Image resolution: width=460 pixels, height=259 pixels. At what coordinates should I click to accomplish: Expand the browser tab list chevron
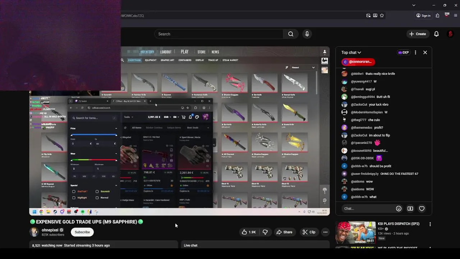tap(414, 5)
